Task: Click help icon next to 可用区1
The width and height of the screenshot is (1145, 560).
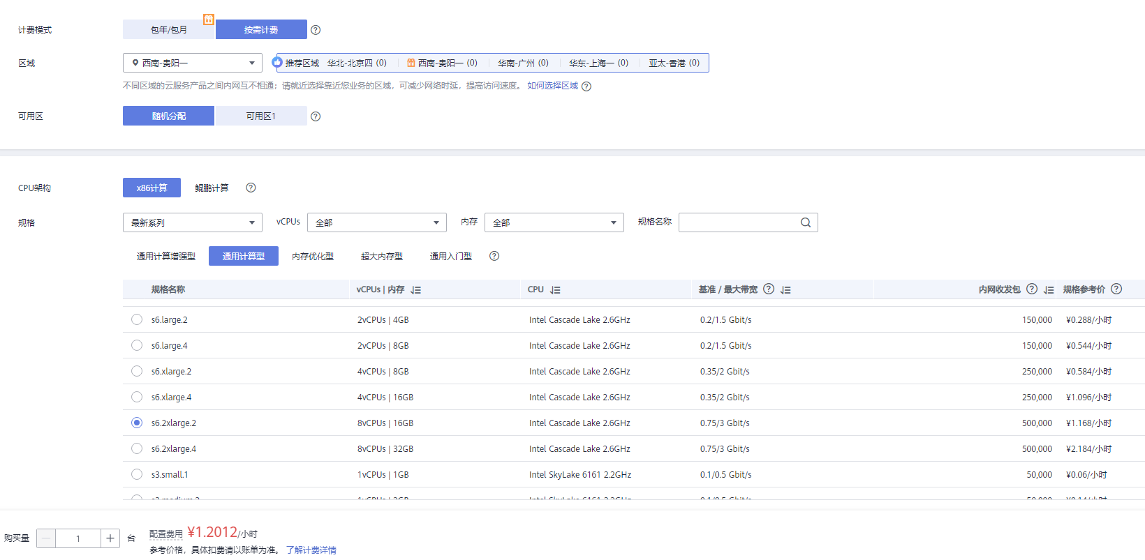Action: point(316,116)
